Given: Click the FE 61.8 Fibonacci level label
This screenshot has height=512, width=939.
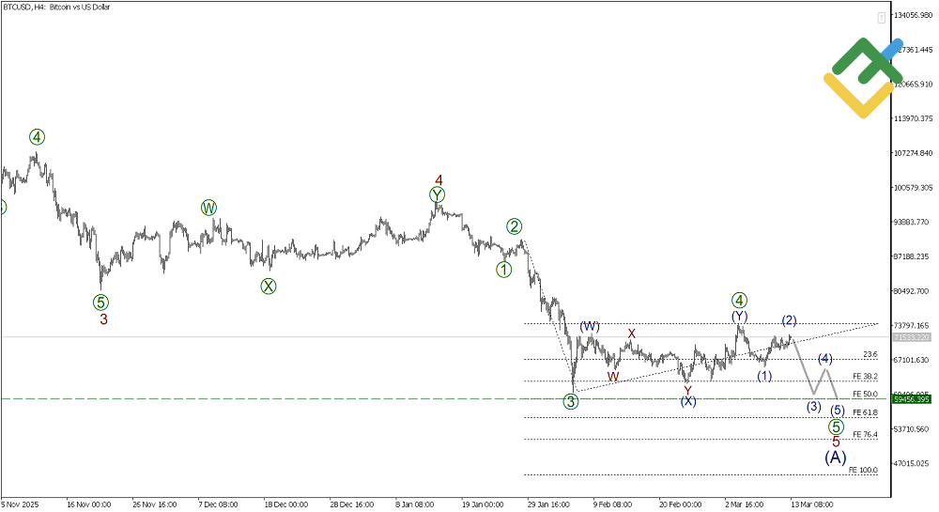Looking at the screenshot, I should 864,413.
